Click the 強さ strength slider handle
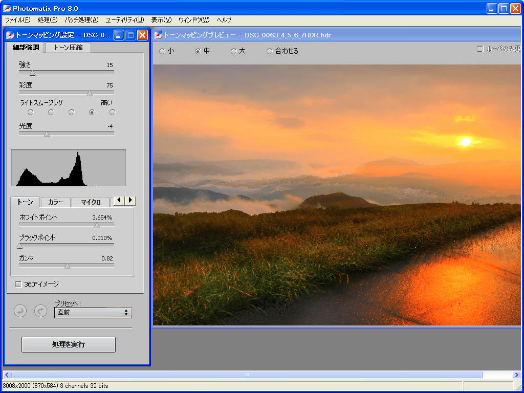Viewport: 524px width, 393px height. tap(32, 73)
